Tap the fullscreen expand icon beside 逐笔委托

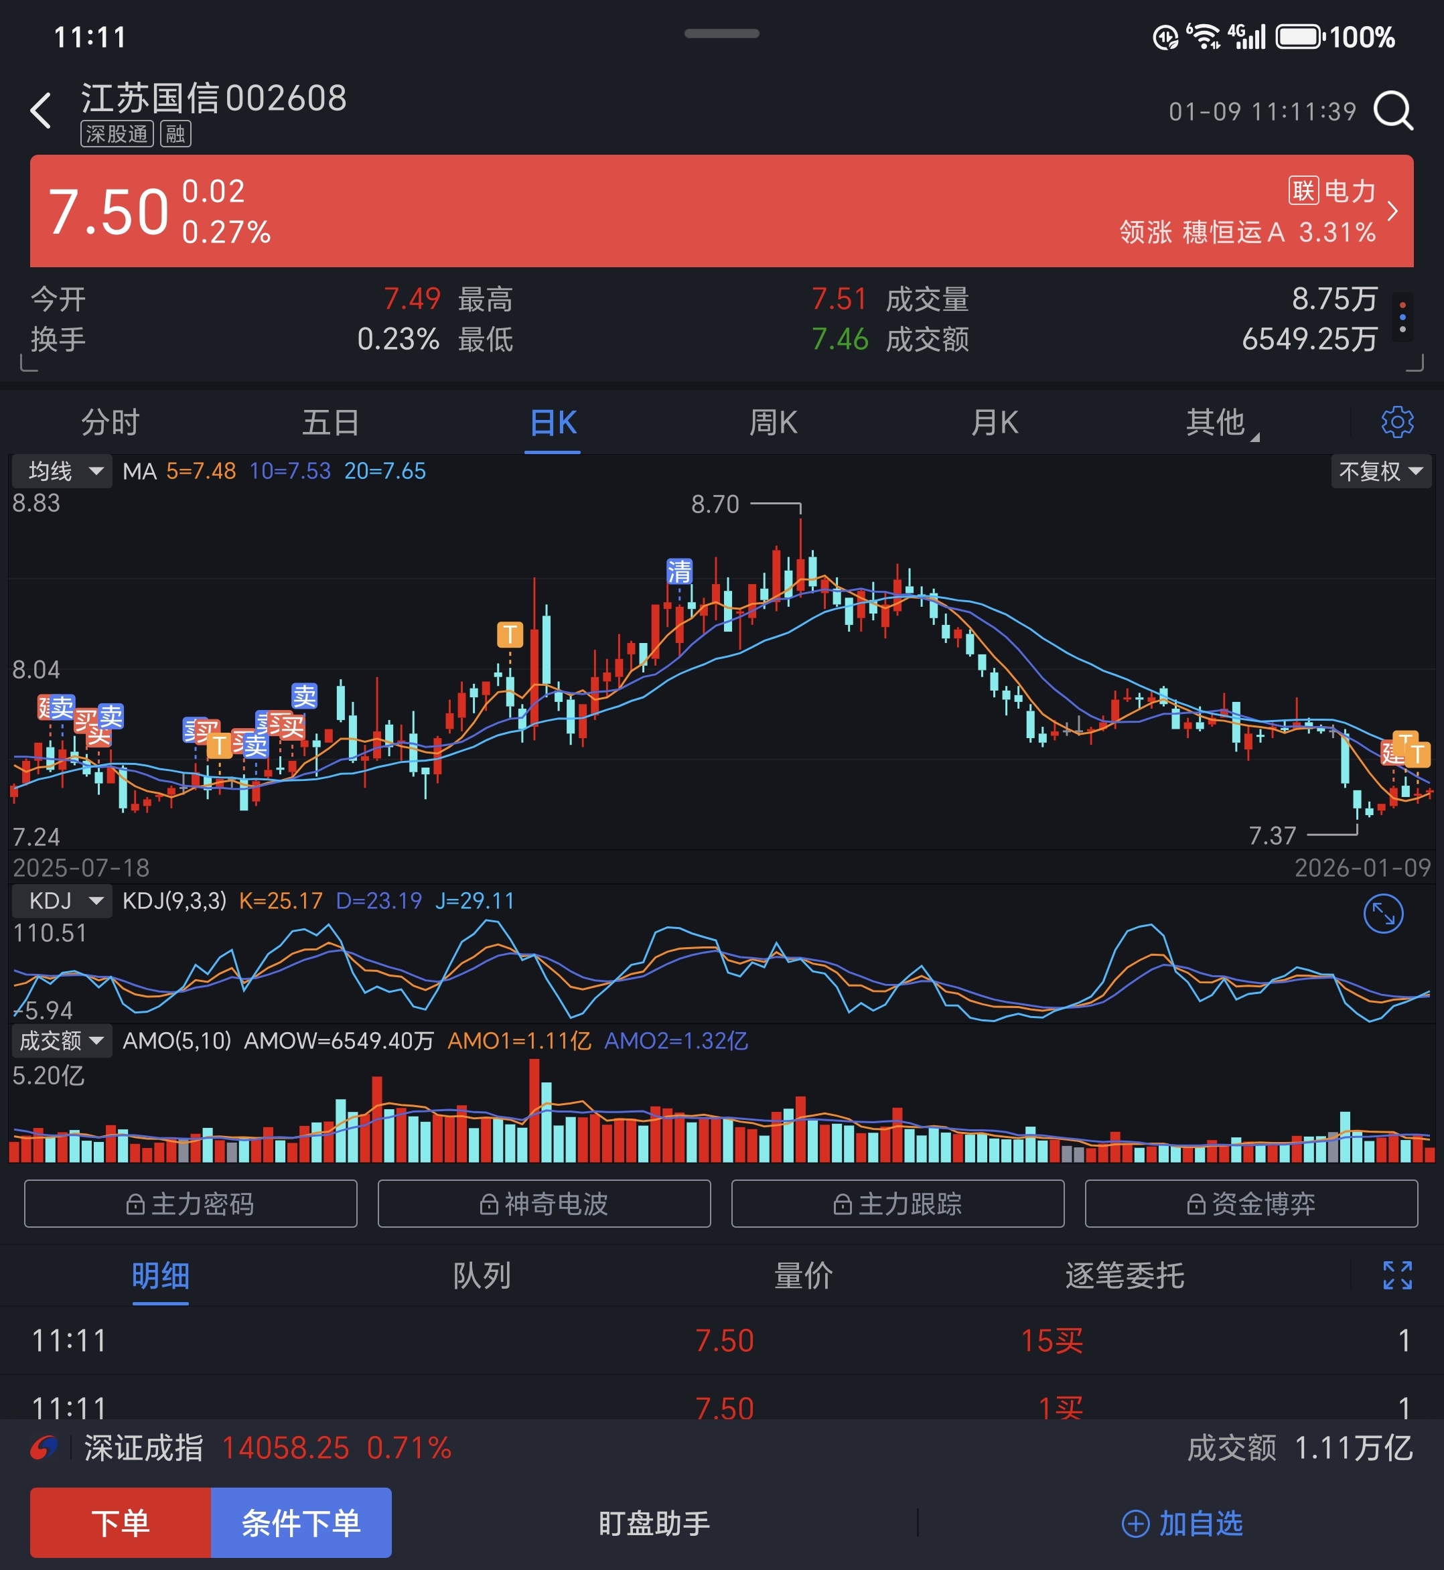(1396, 1275)
